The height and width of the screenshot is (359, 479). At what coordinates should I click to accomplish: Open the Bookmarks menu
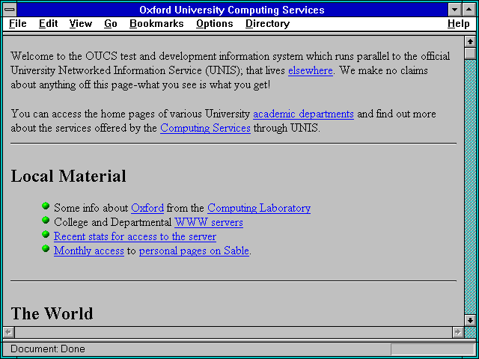pyautogui.click(x=156, y=24)
